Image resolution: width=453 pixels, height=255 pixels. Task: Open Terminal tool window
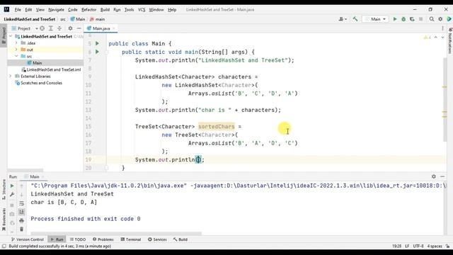tap(131, 239)
